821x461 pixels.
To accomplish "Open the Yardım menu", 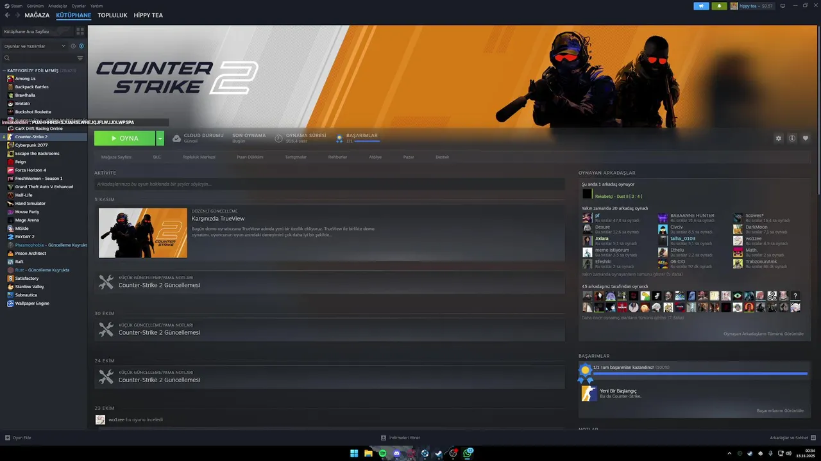I will (96, 6).
